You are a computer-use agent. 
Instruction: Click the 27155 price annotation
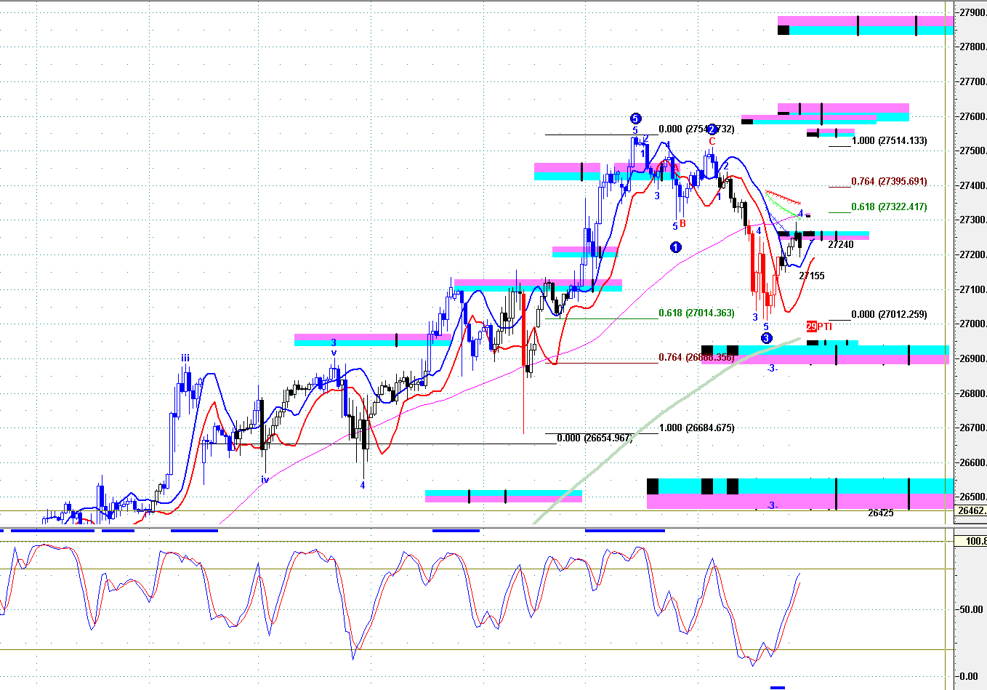(x=812, y=276)
